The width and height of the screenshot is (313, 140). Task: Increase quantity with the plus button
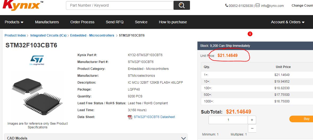coord(252,120)
